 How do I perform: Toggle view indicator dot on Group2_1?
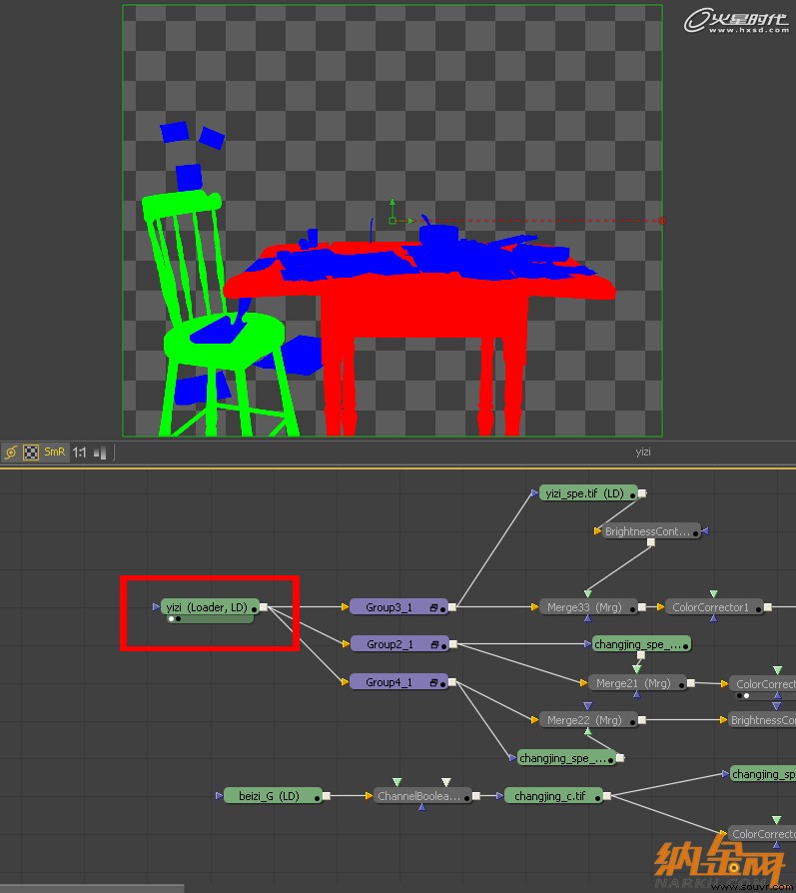click(x=444, y=646)
